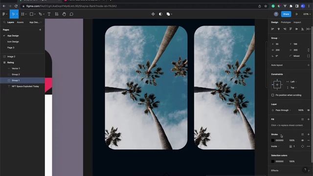313x176 pixels.
Task: Add a fill with plus icon
Action: coord(309,119)
